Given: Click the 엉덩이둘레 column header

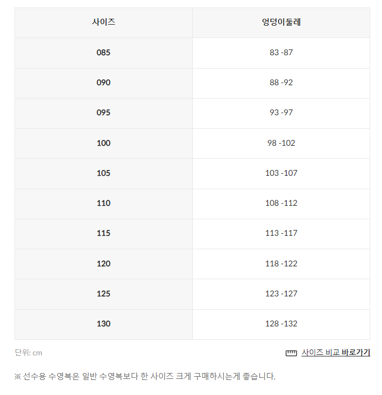Looking at the screenshot, I should click(281, 23).
